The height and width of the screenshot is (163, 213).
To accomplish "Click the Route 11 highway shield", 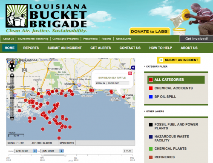I will tap(40, 90).
